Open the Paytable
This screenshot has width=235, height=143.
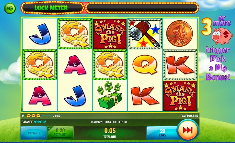click(34, 133)
